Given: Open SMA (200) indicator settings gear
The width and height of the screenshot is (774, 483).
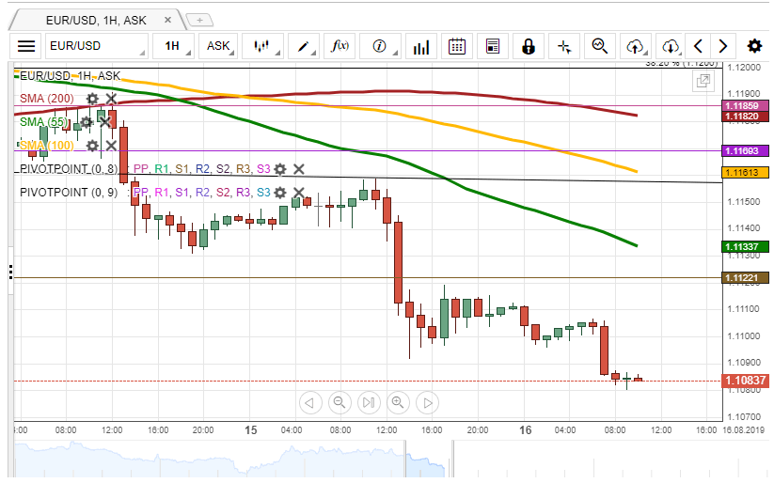Looking at the screenshot, I should pyautogui.click(x=92, y=98).
